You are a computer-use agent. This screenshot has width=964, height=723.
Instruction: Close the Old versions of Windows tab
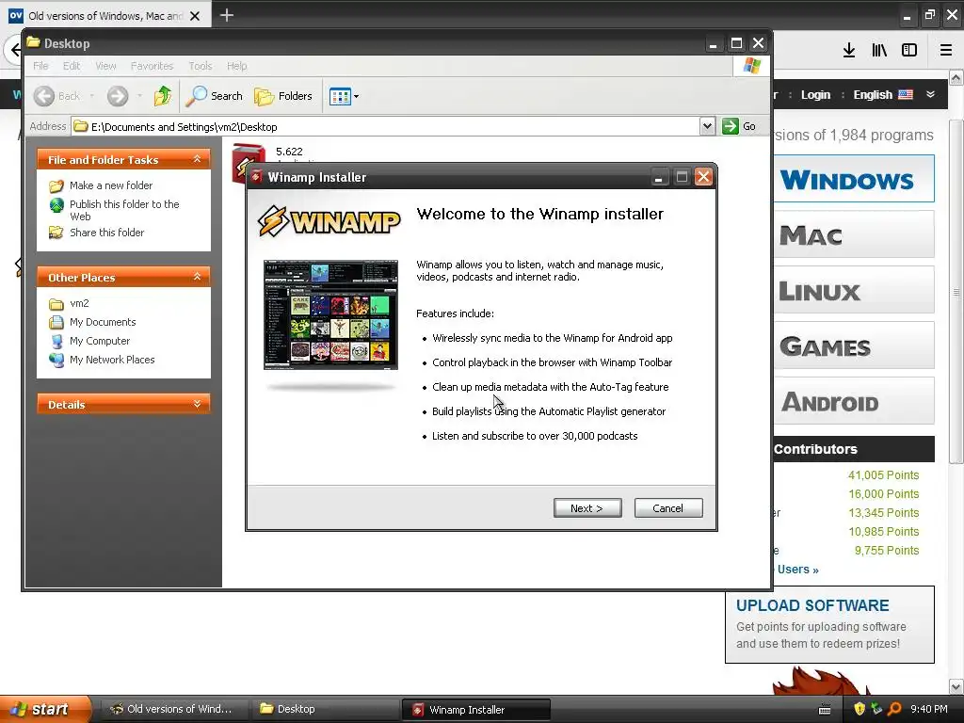195,16
